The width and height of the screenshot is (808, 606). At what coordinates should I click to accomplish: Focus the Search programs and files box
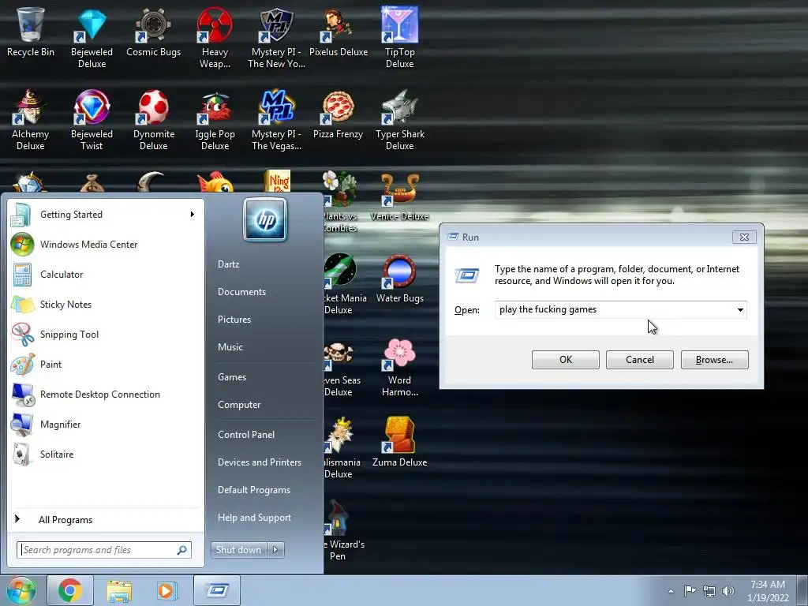(103, 550)
